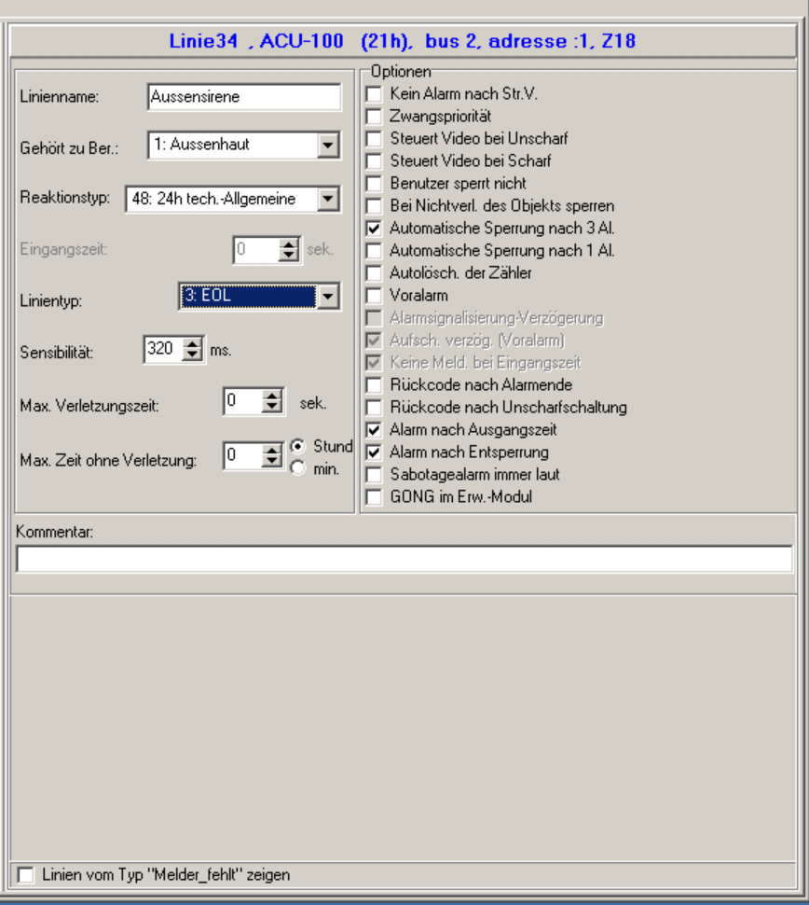The image size is (809, 905).
Task: Decrease Sensibilität value with down arrow
Action: point(191,355)
